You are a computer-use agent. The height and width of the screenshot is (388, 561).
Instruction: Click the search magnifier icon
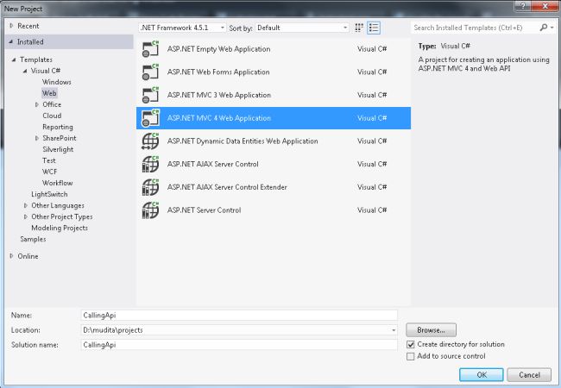[x=544, y=28]
